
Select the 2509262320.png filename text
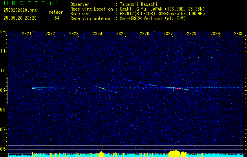pyautogui.click(x=19, y=11)
